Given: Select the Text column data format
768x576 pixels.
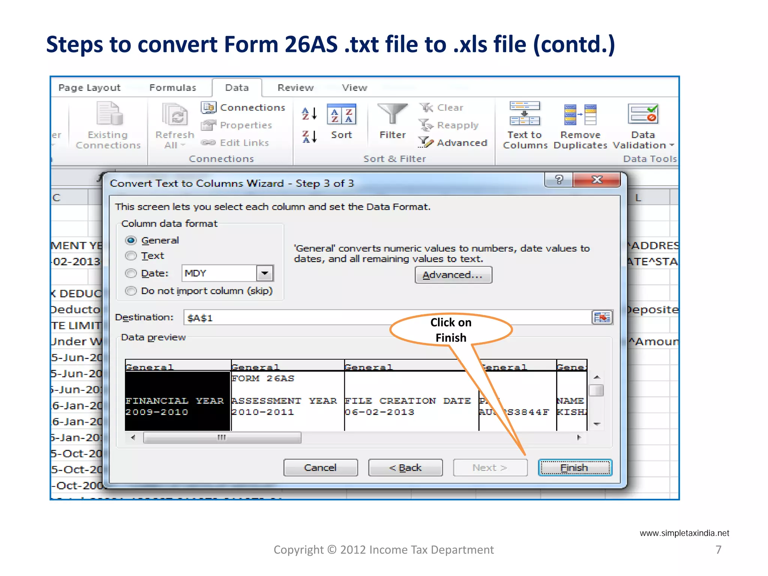Looking at the screenshot, I should click(131, 256).
